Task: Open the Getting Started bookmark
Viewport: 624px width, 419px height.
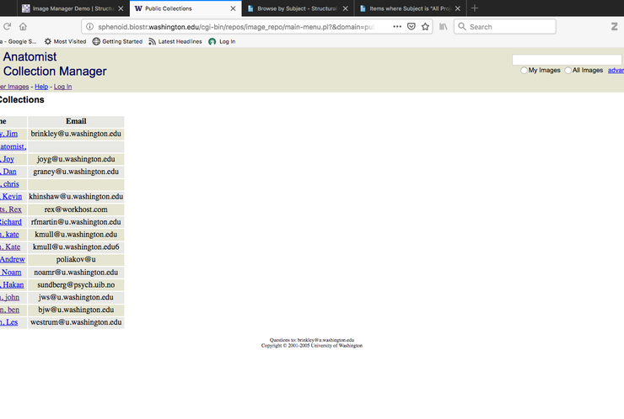Action: (x=117, y=41)
